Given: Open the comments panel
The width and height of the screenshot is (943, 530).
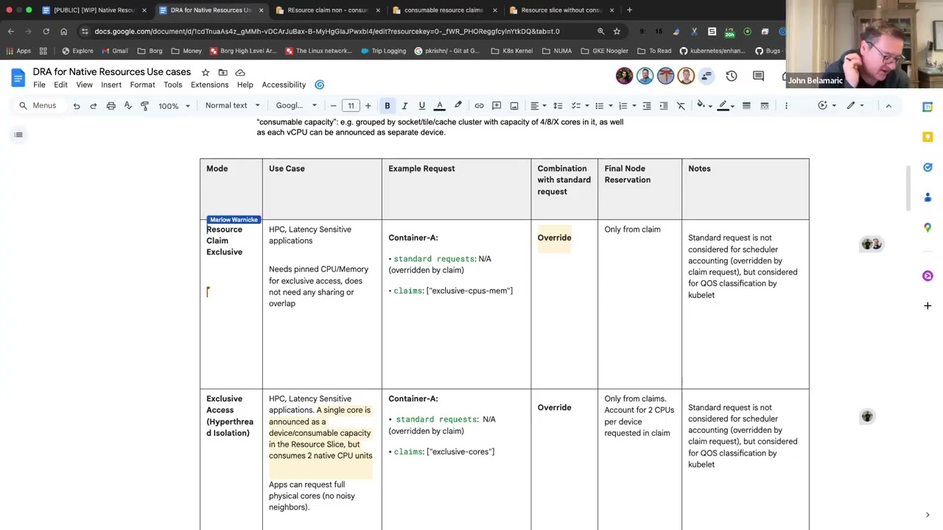Looking at the screenshot, I should click(758, 76).
